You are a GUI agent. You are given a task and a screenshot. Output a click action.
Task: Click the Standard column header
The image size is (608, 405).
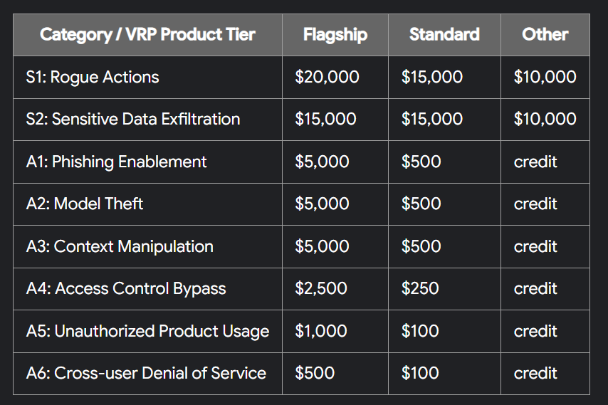pos(444,34)
